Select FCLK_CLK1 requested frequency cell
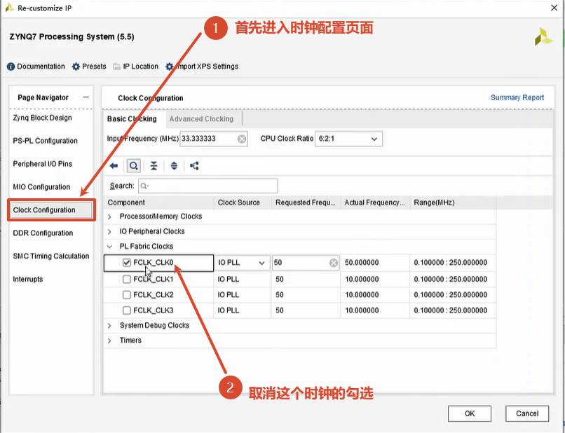Viewport: 565px width, 433px height. pyautogui.click(x=306, y=280)
